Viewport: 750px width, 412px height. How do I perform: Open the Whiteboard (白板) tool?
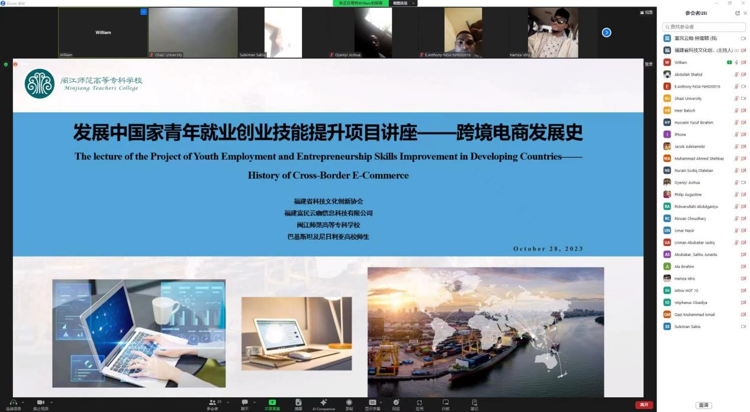[445, 403]
